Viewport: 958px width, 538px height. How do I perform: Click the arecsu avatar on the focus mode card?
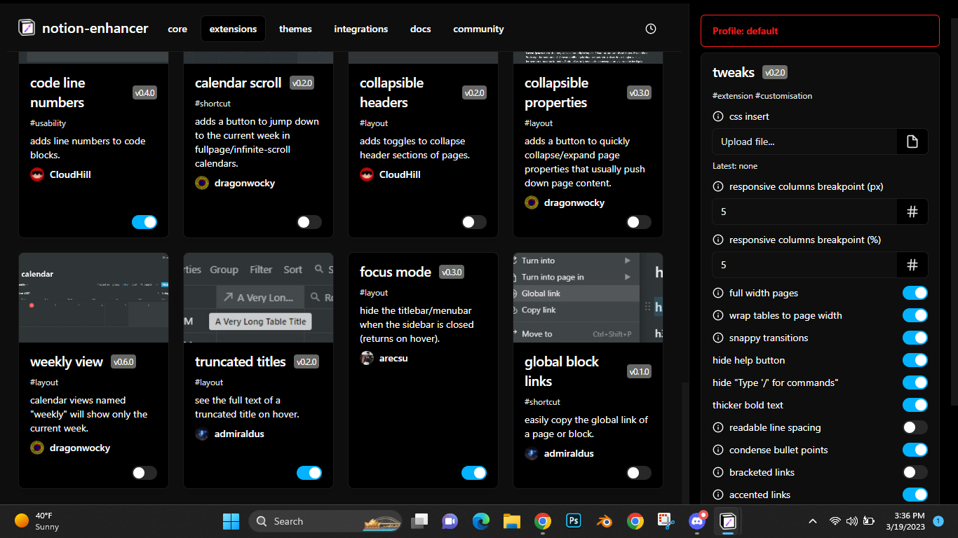[x=367, y=357]
